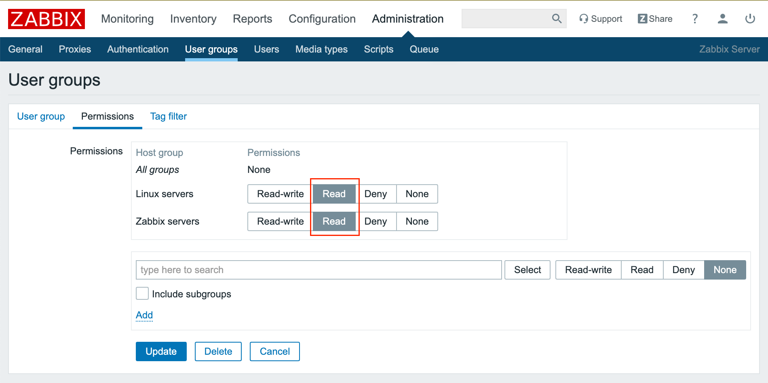Focus the host group search field

[319, 270]
